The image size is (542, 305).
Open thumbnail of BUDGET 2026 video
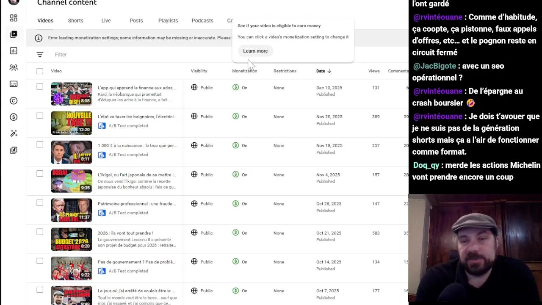(x=72, y=239)
